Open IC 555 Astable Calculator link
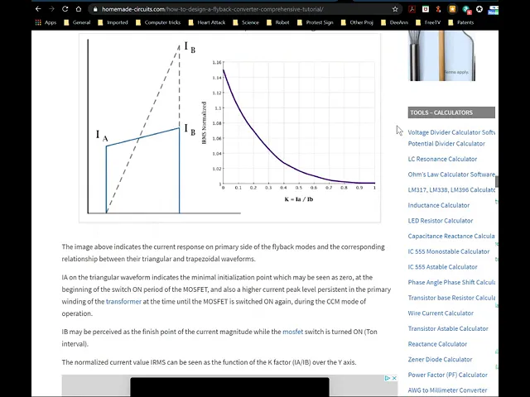 tap(442, 267)
